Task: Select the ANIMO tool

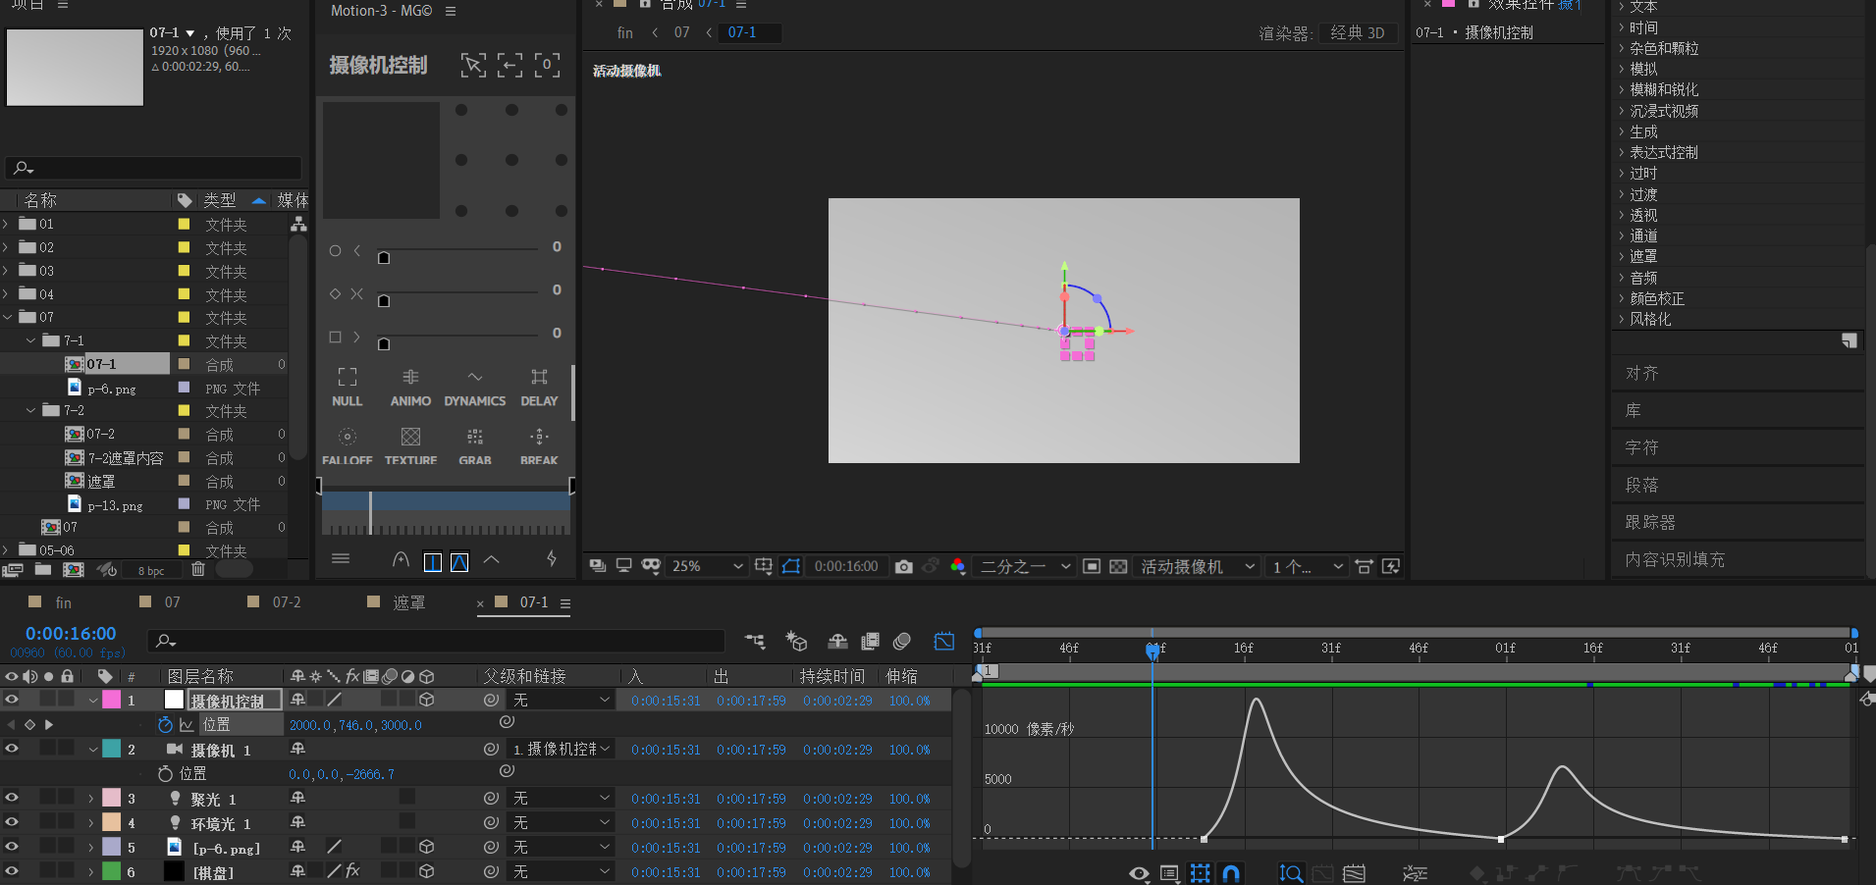Action: (410, 388)
